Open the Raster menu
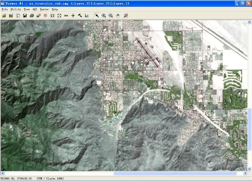Viewport: 252px width, 181px height. tap(44, 9)
